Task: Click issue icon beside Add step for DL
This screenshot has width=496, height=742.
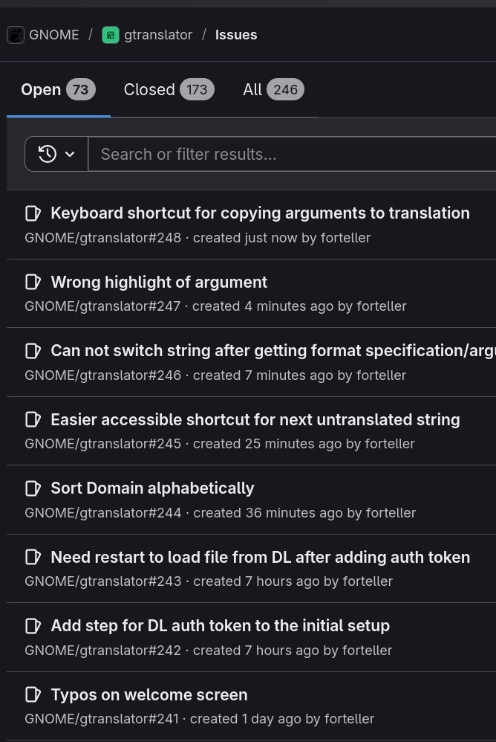Action: coord(33,626)
